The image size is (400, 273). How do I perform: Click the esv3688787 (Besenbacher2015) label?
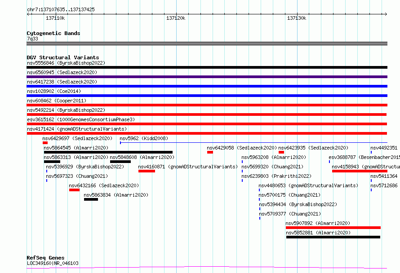[x=364, y=157]
